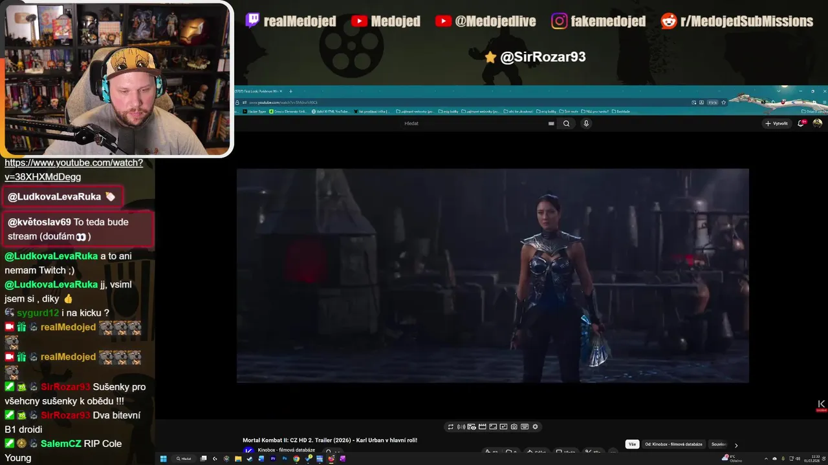The width and height of the screenshot is (828, 465).
Task: Click the taskbar Hledat search box
Action: (x=184, y=459)
